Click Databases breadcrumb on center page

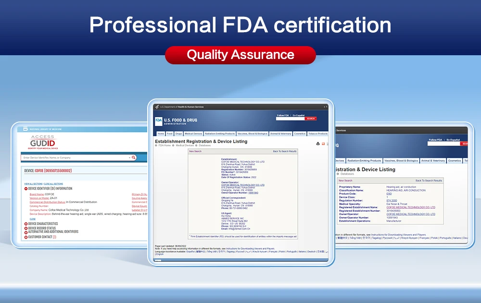[204, 145]
